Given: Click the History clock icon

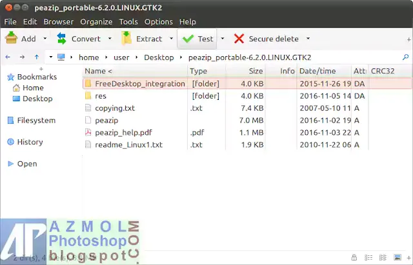Looking at the screenshot, I should coord(10,142).
